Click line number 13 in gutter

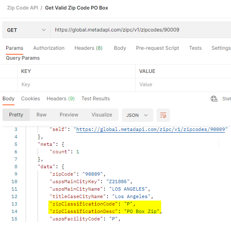coord(14,204)
